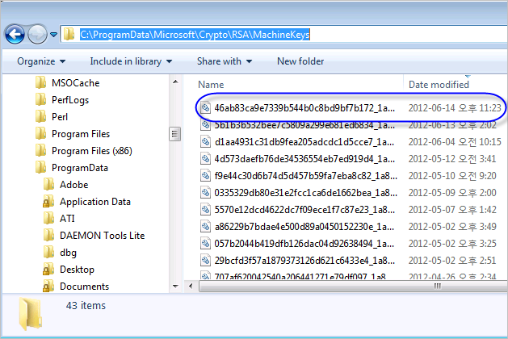Click the icon of file a86229b7bdae4e500d89a0450152230e
508x339 pixels.
click(205, 227)
